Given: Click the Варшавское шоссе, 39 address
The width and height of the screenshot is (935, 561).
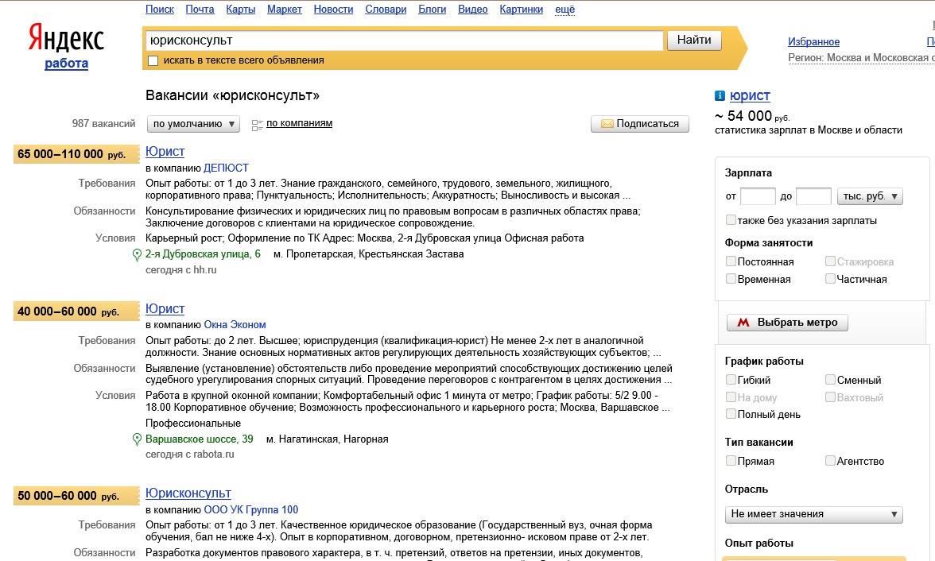Looking at the screenshot, I should click(x=199, y=439).
